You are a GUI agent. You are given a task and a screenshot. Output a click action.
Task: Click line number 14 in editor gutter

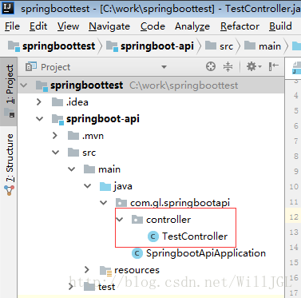[294, 247]
